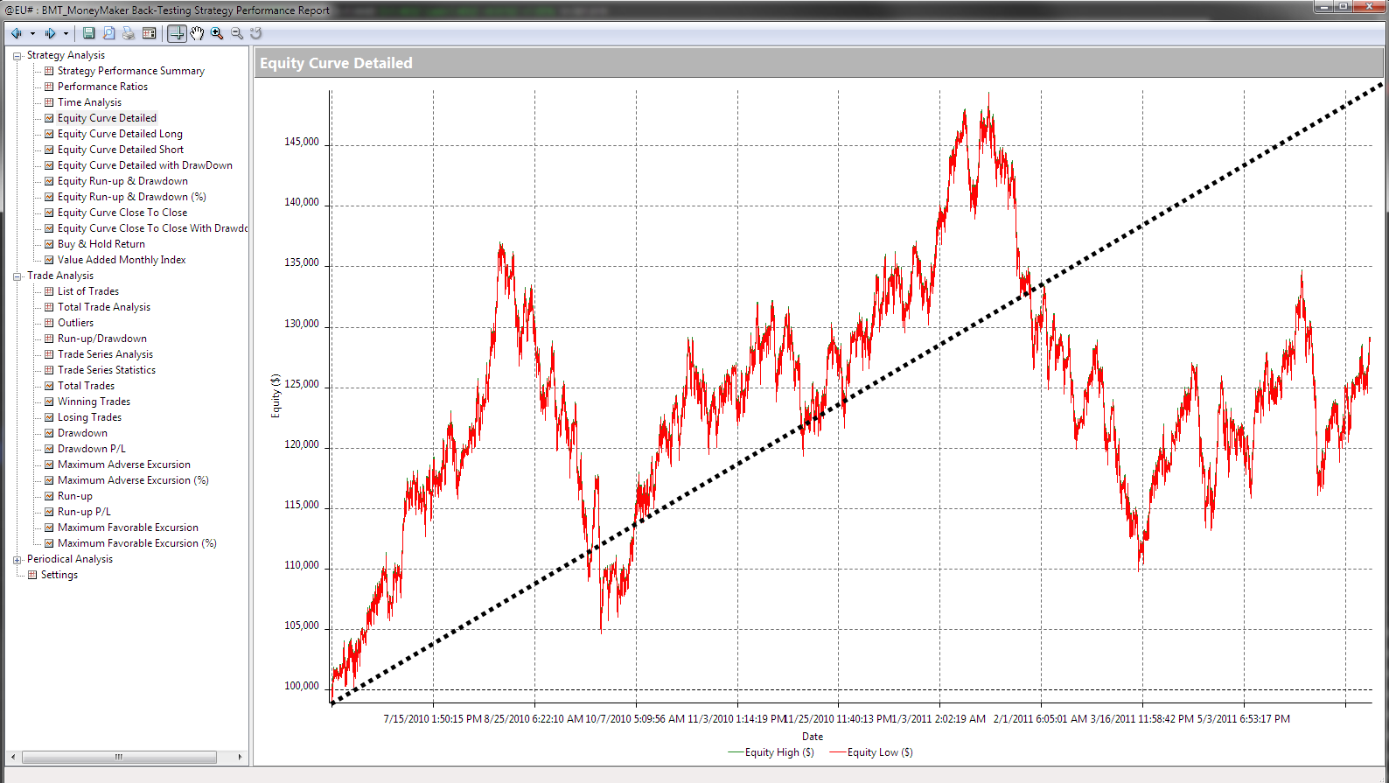Click the Back navigation arrow icon
This screenshot has width=1389, height=783.
(16, 33)
